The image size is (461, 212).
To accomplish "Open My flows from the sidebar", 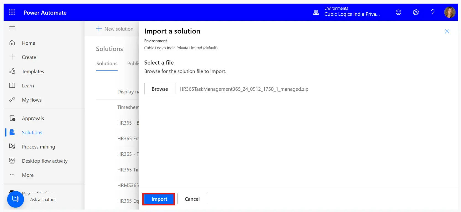I will (x=31, y=100).
